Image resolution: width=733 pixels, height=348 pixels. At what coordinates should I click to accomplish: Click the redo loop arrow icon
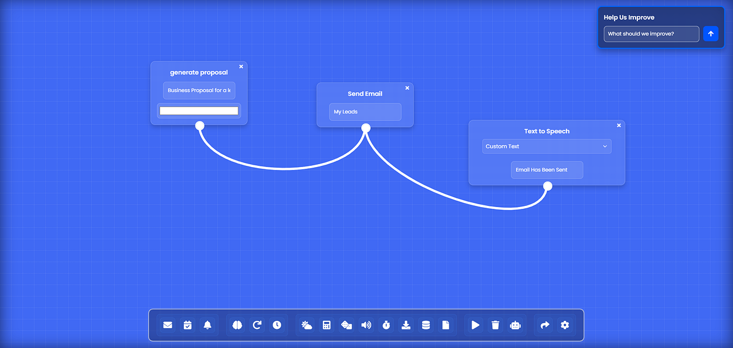pyautogui.click(x=257, y=325)
